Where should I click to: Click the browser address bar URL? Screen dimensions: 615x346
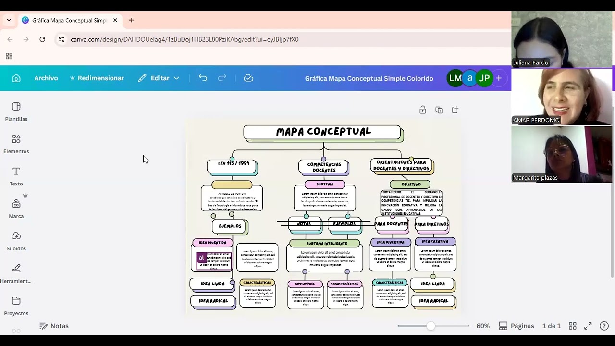pyautogui.click(x=184, y=39)
